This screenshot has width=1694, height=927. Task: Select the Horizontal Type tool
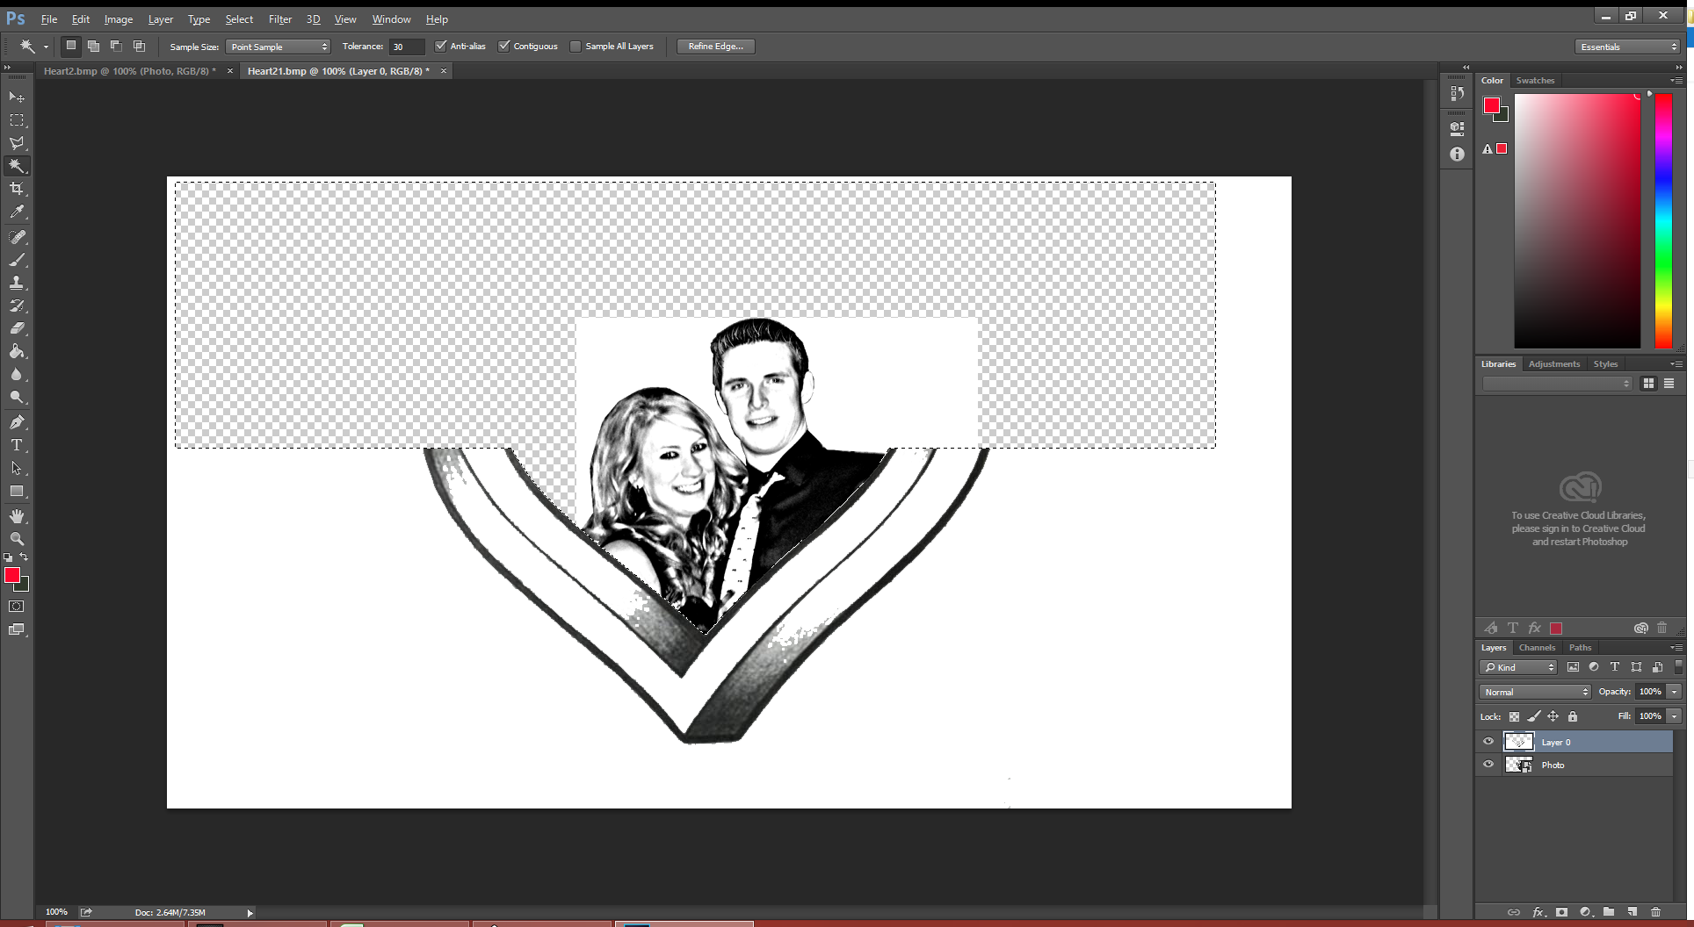pyautogui.click(x=17, y=445)
